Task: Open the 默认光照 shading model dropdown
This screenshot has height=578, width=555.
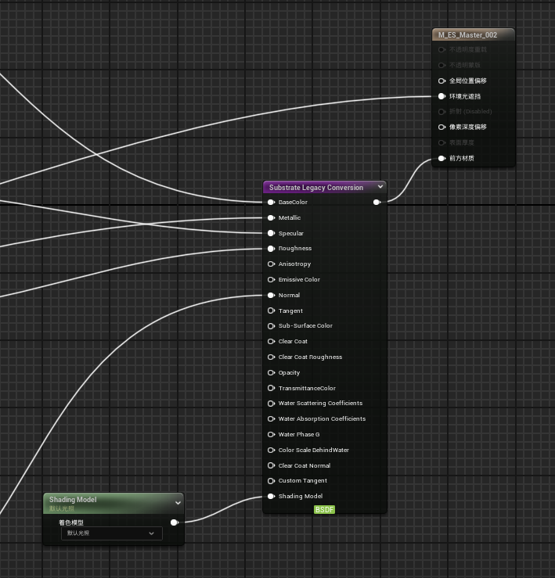Action: click(111, 533)
